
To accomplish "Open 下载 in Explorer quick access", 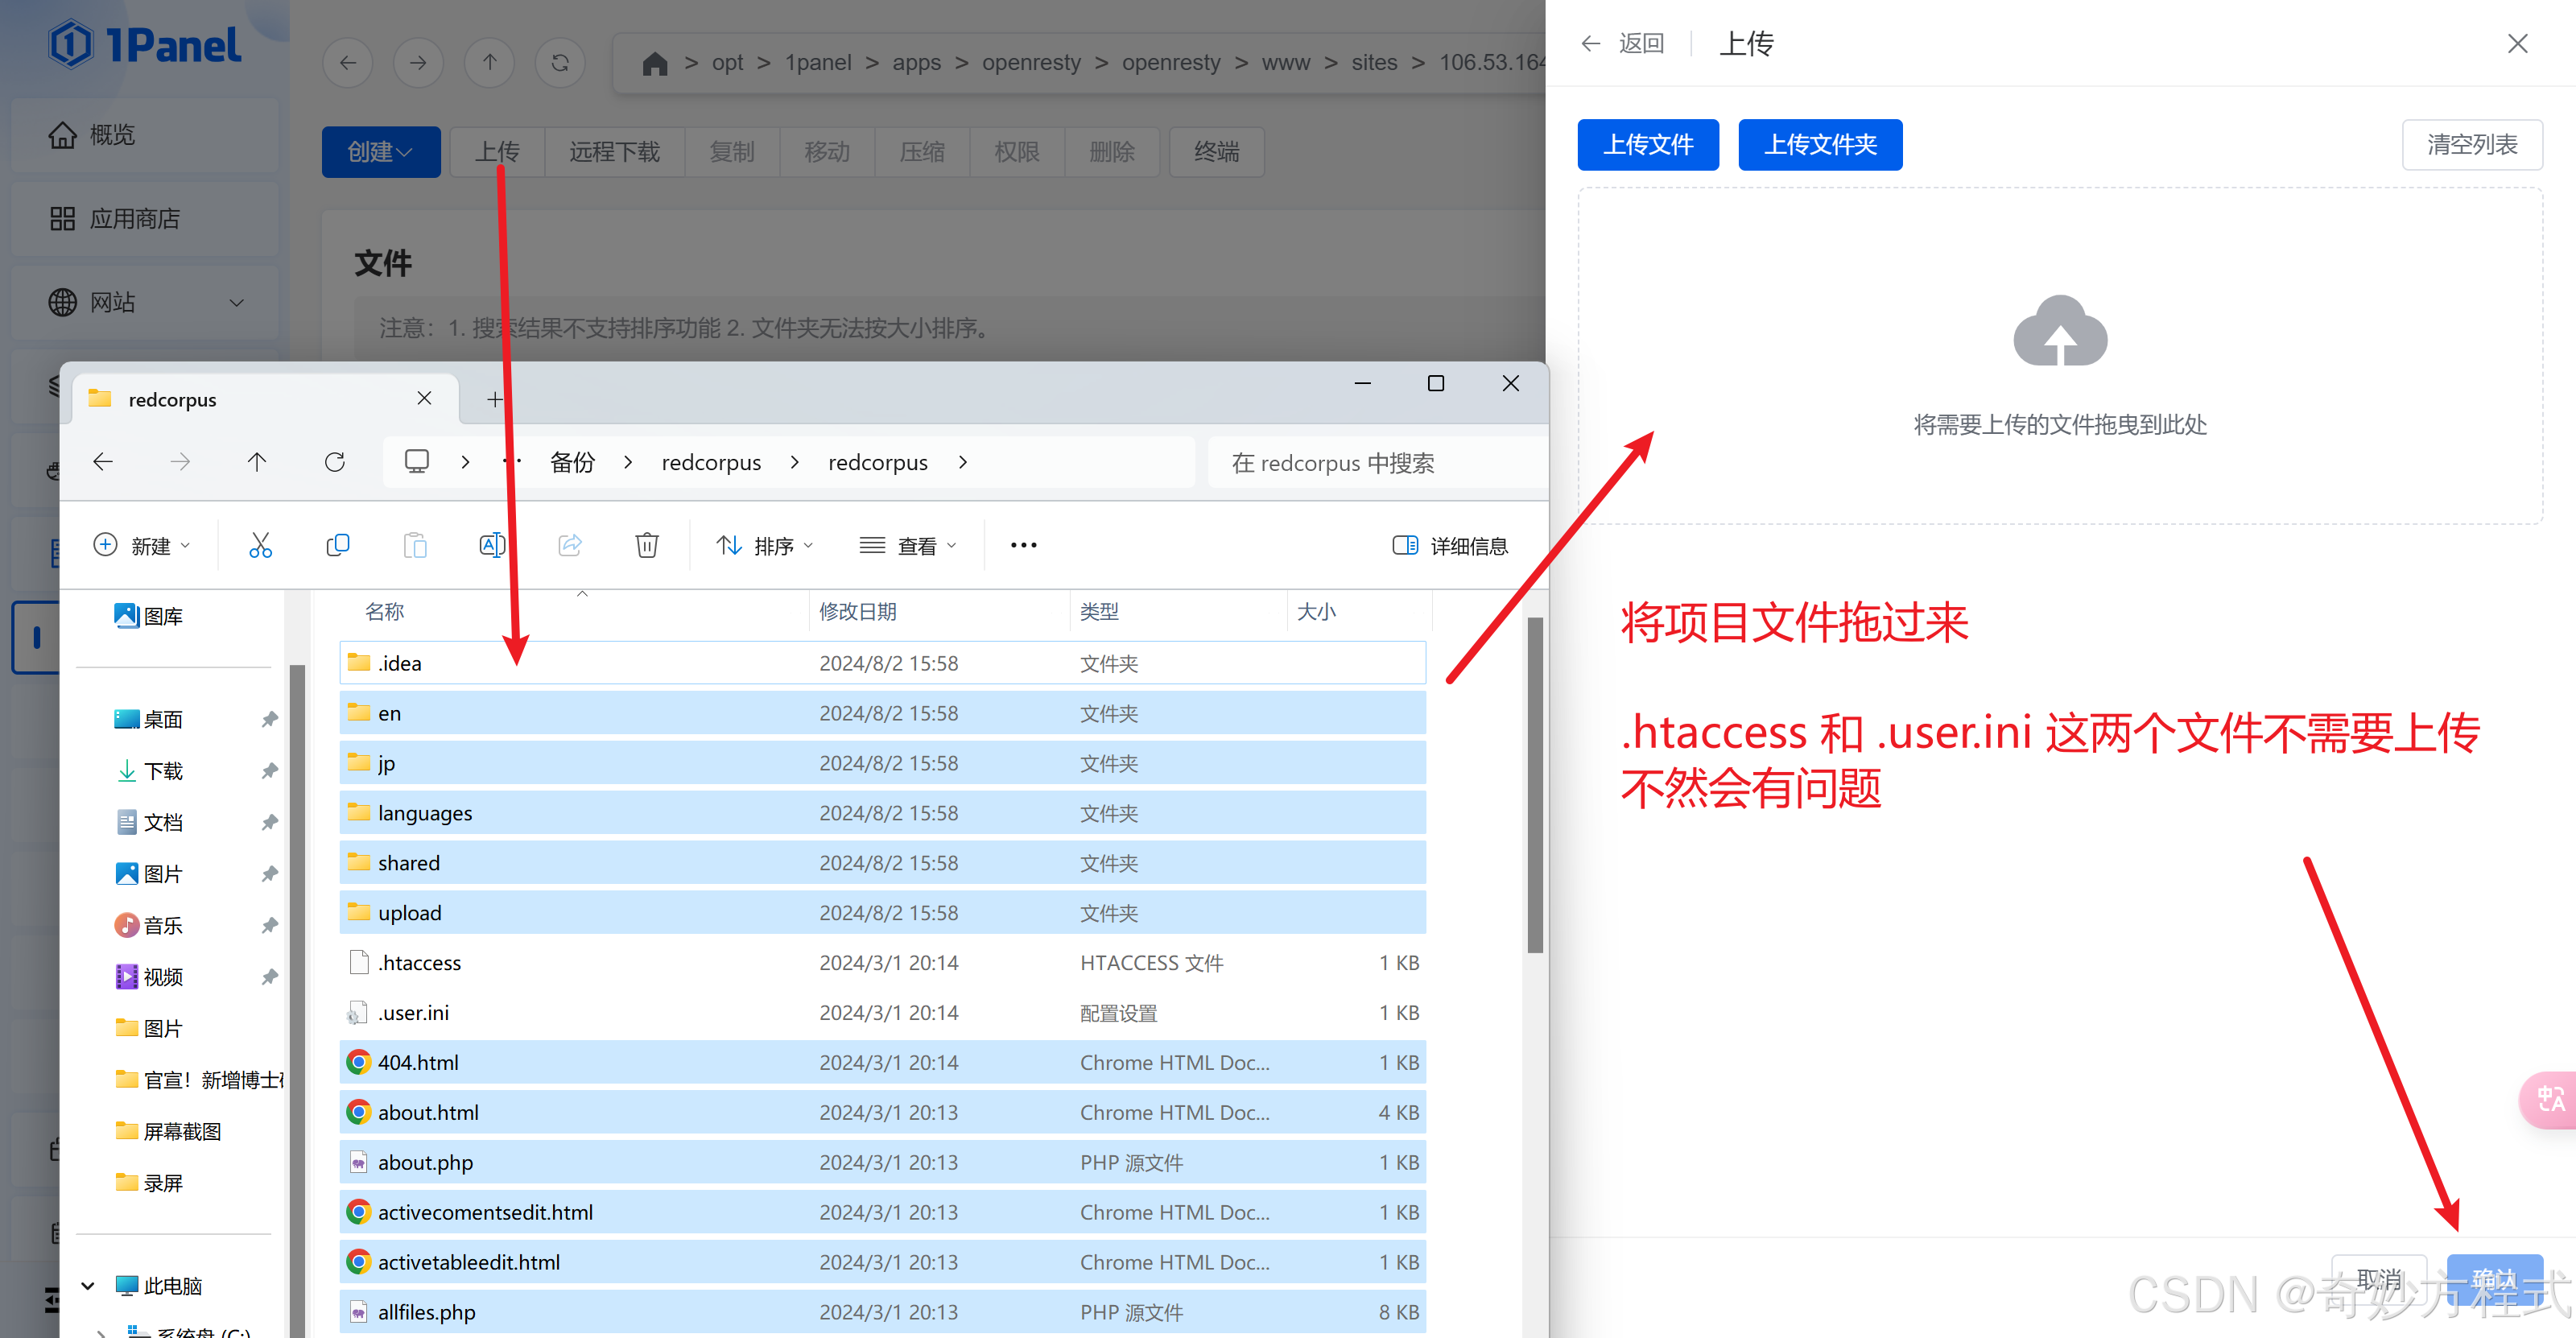I will click(150, 771).
